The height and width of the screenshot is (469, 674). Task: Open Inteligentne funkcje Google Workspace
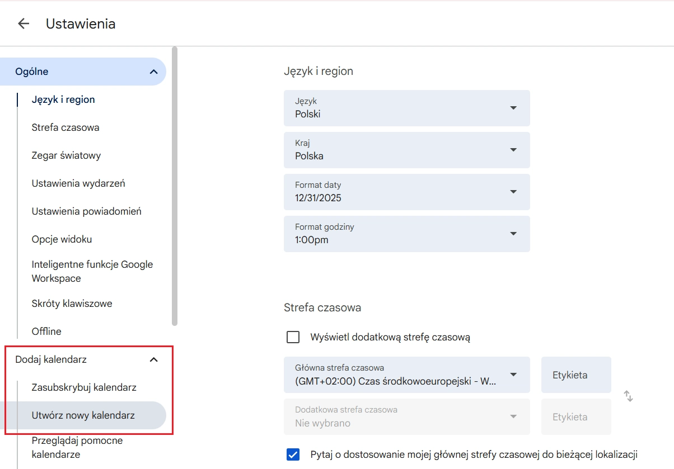click(92, 271)
